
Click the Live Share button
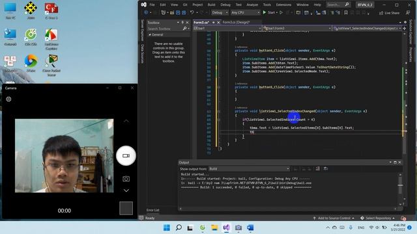(x=389, y=13)
